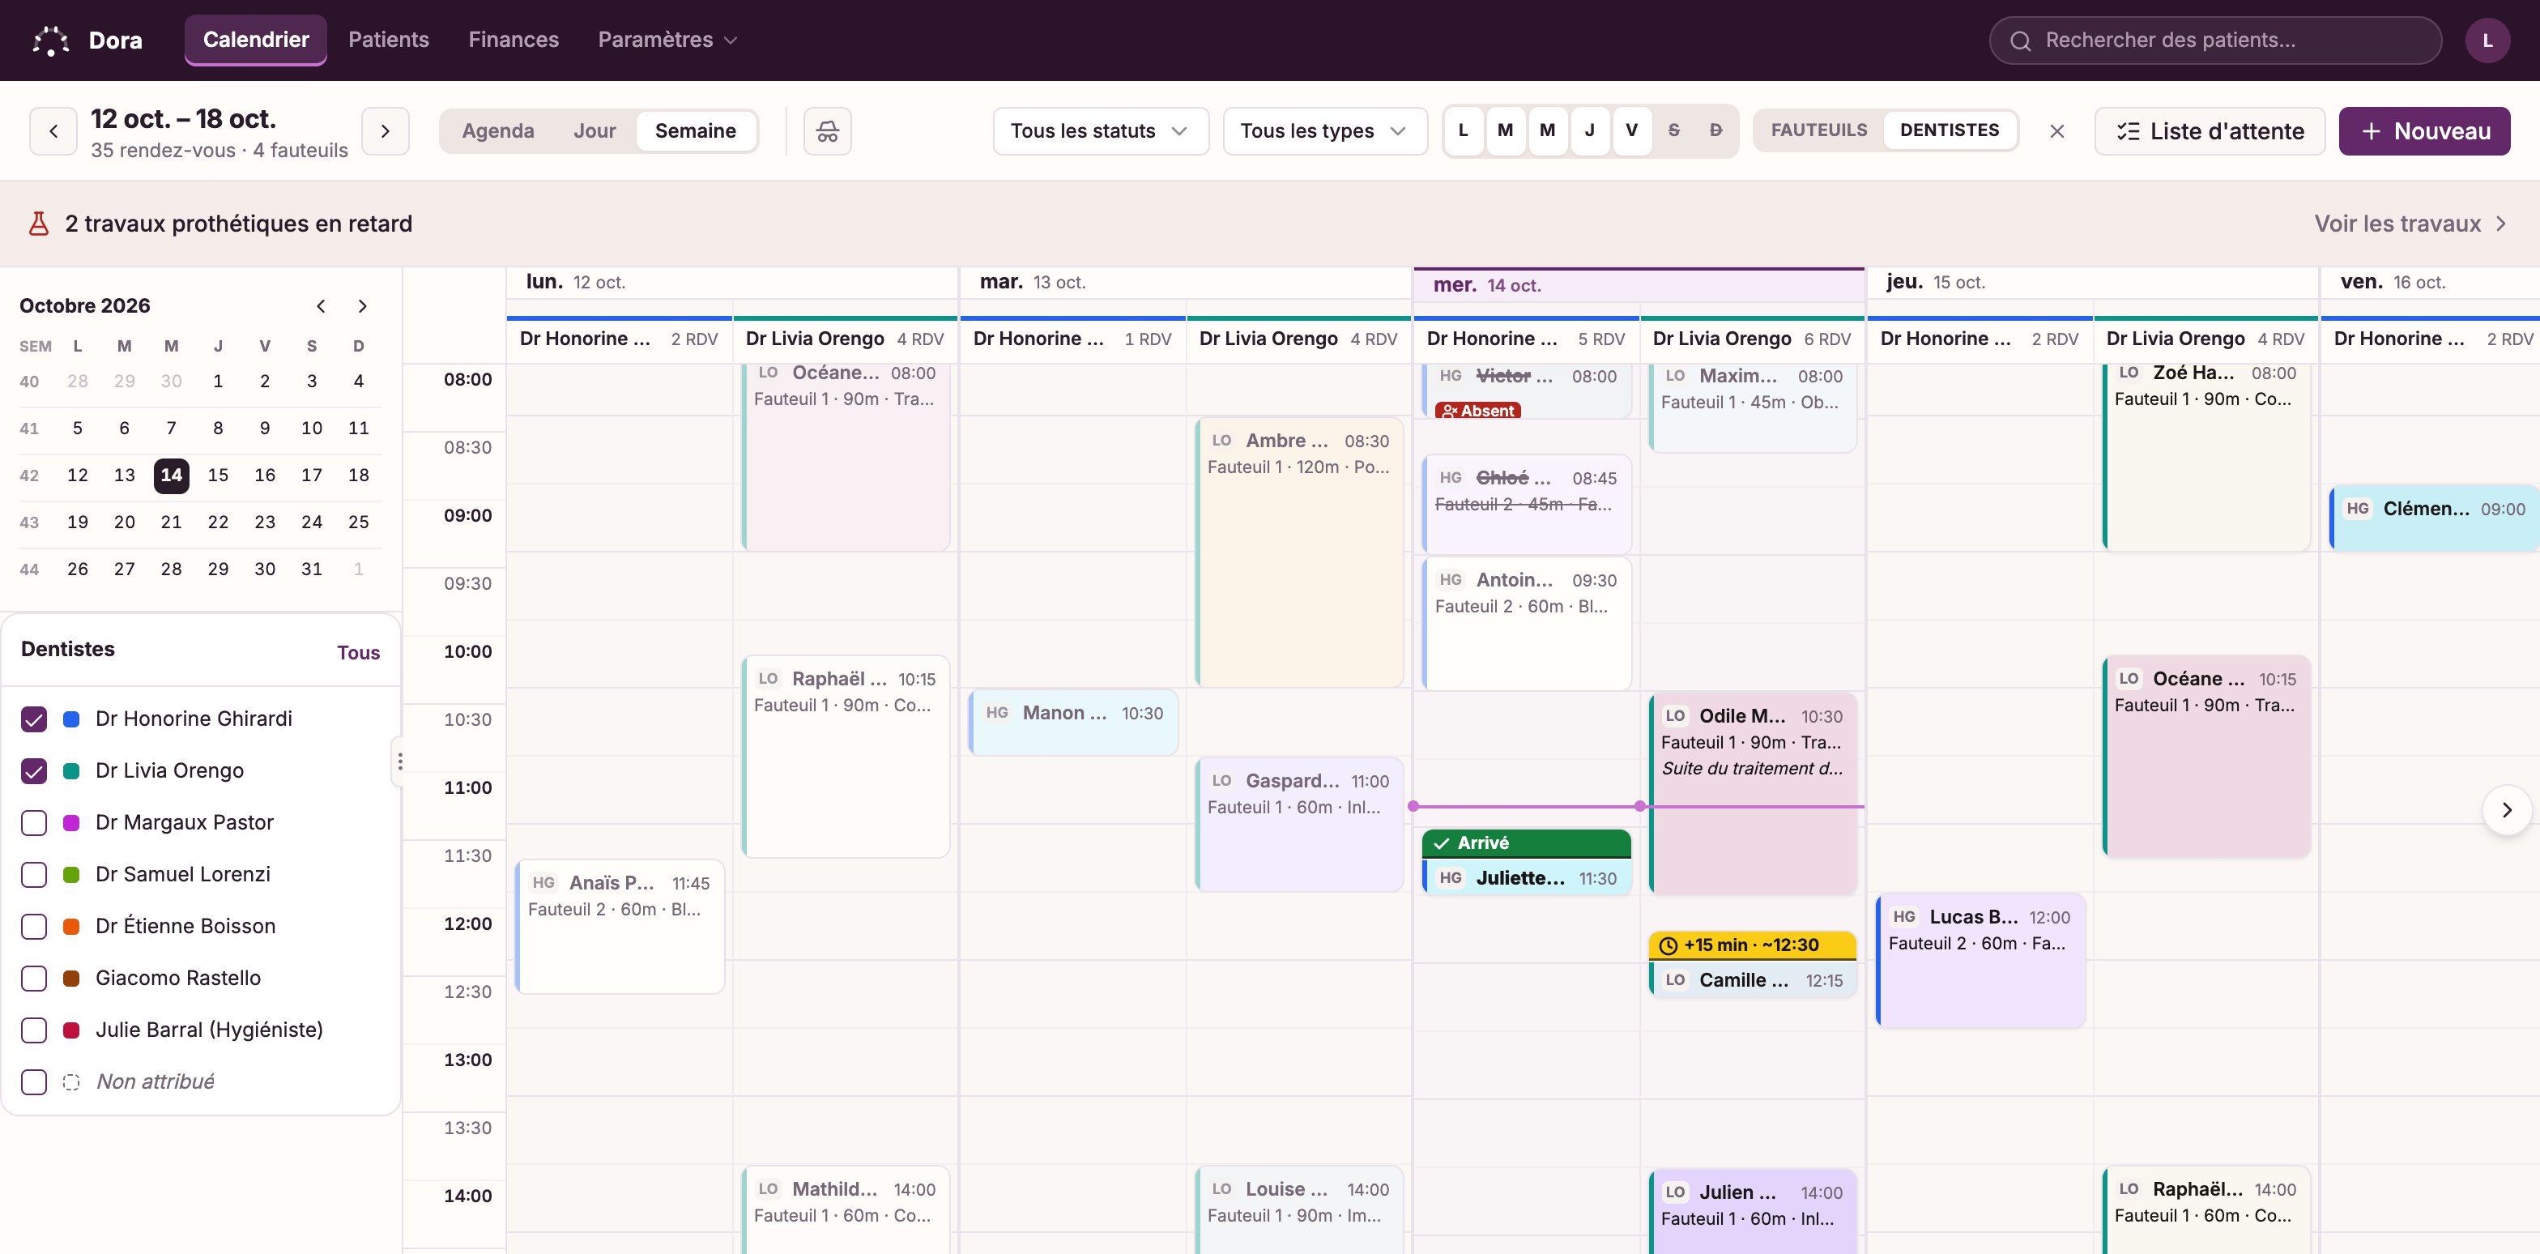2540x1254 pixels.
Task: Toggle the Saturday (S) day filter
Action: (1673, 130)
